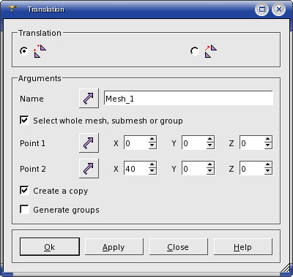Click the Mesh_1 name input field

[x=188, y=98]
